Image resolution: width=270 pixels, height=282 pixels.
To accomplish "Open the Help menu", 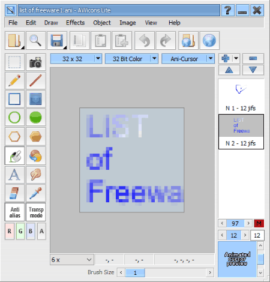I will click(175, 23).
